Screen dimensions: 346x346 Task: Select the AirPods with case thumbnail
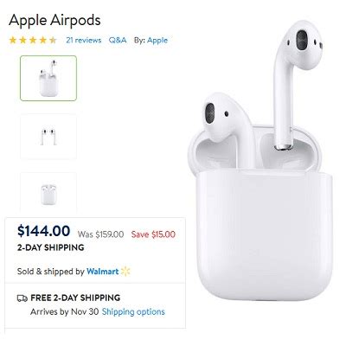click(x=48, y=78)
